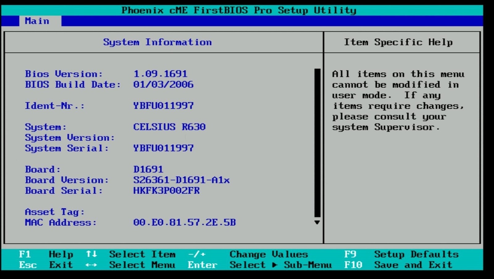Click the Setup Defaults legend

[417, 255]
